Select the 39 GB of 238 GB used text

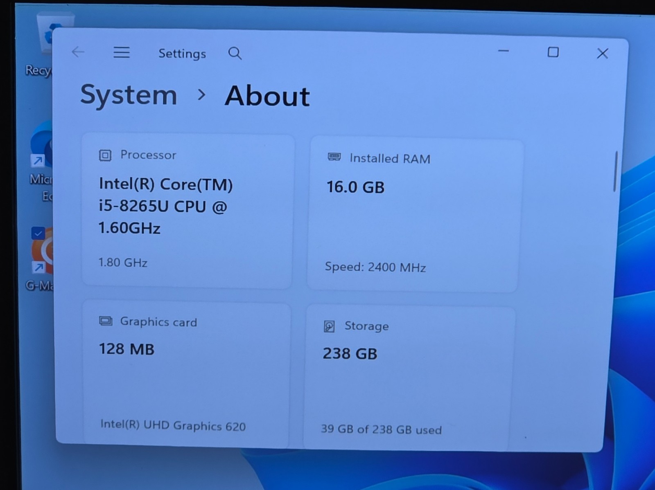coord(381,429)
